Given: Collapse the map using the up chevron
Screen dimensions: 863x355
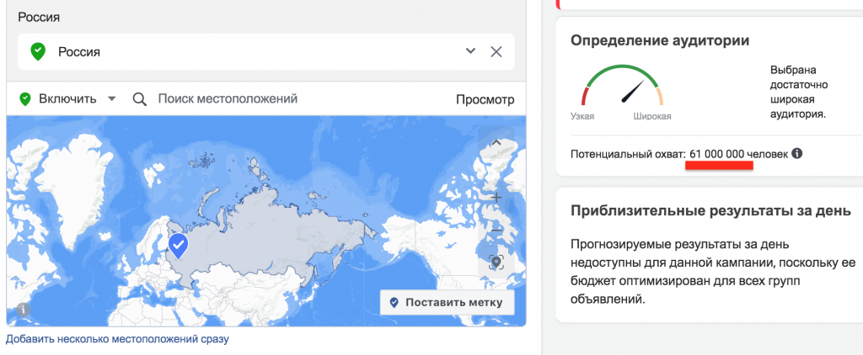Looking at the screenshot, I should click(x=496, y=143).
